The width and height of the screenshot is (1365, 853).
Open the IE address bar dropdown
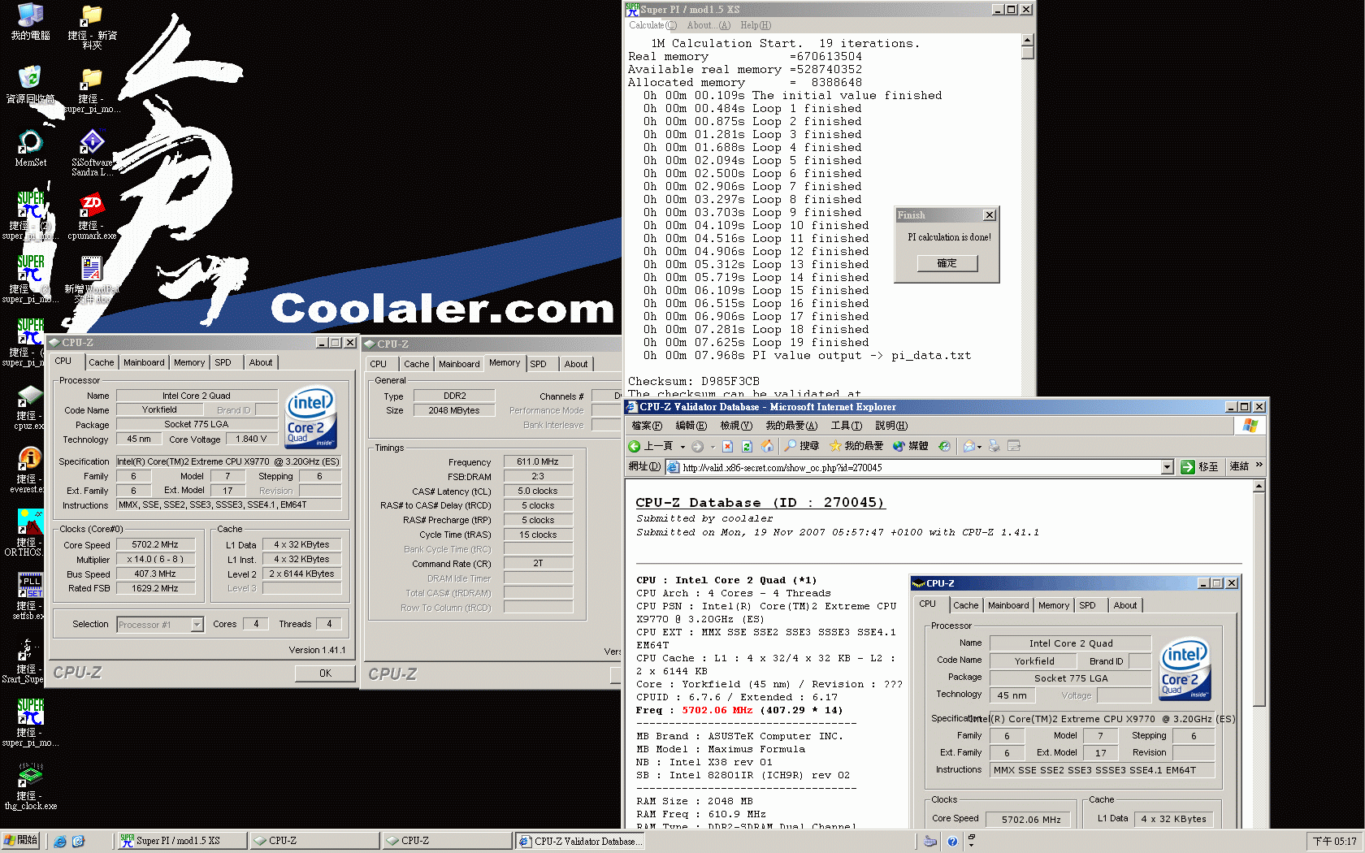point(1168,467)
